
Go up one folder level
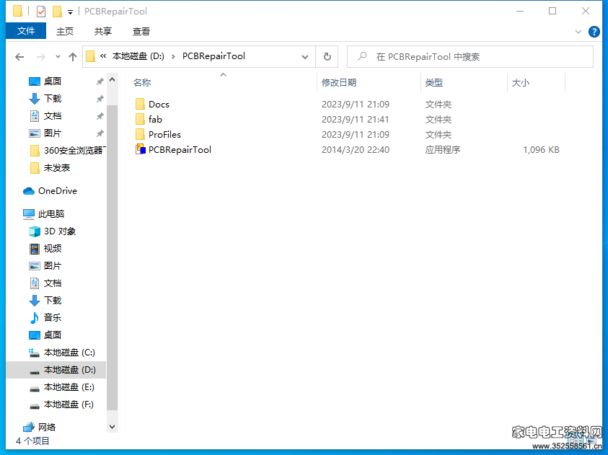point(73,57)
